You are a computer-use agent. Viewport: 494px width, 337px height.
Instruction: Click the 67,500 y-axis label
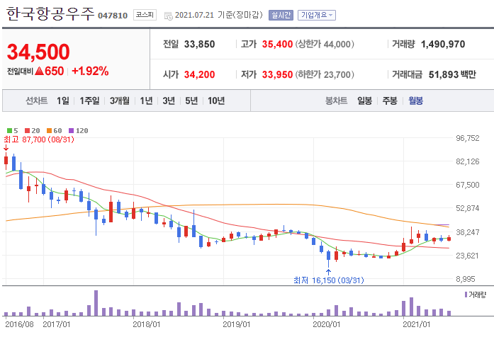[468, 185]
